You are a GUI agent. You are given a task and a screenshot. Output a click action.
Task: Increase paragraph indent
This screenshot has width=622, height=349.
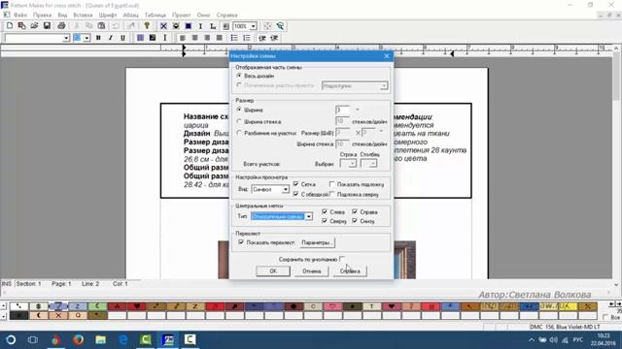[x=274, y=38]
